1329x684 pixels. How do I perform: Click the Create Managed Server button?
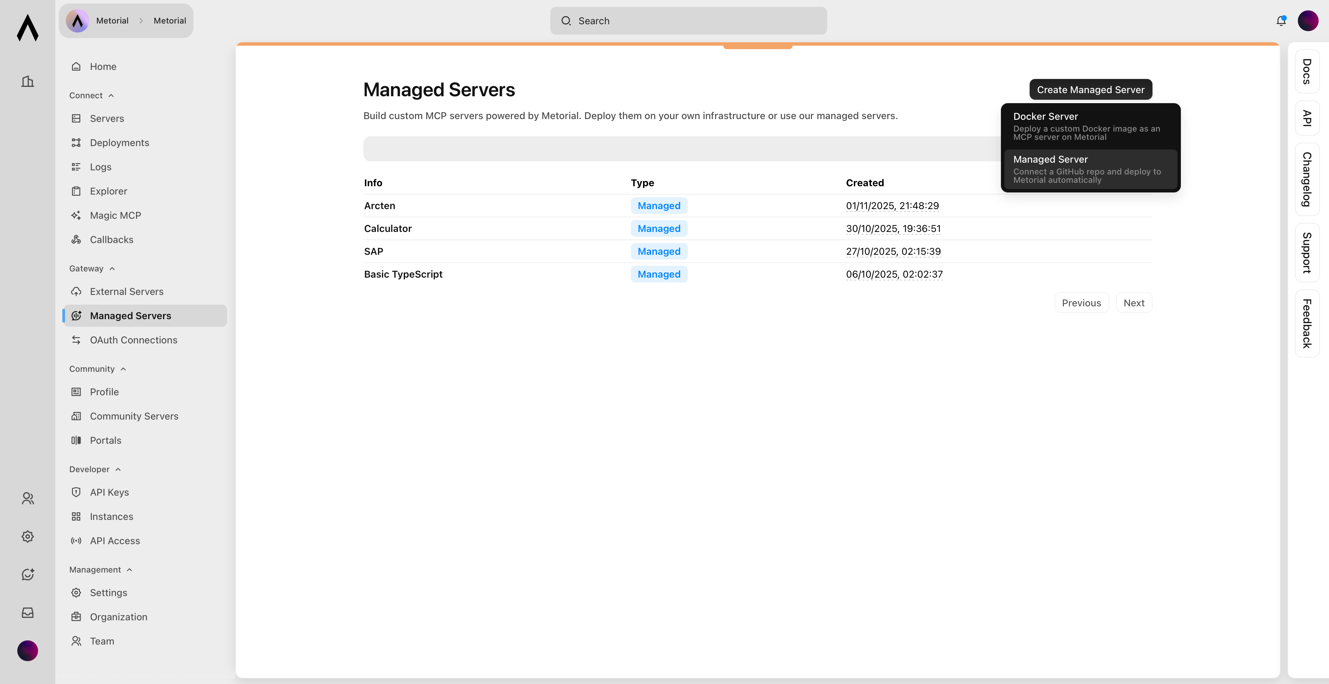pos(1090,89)
